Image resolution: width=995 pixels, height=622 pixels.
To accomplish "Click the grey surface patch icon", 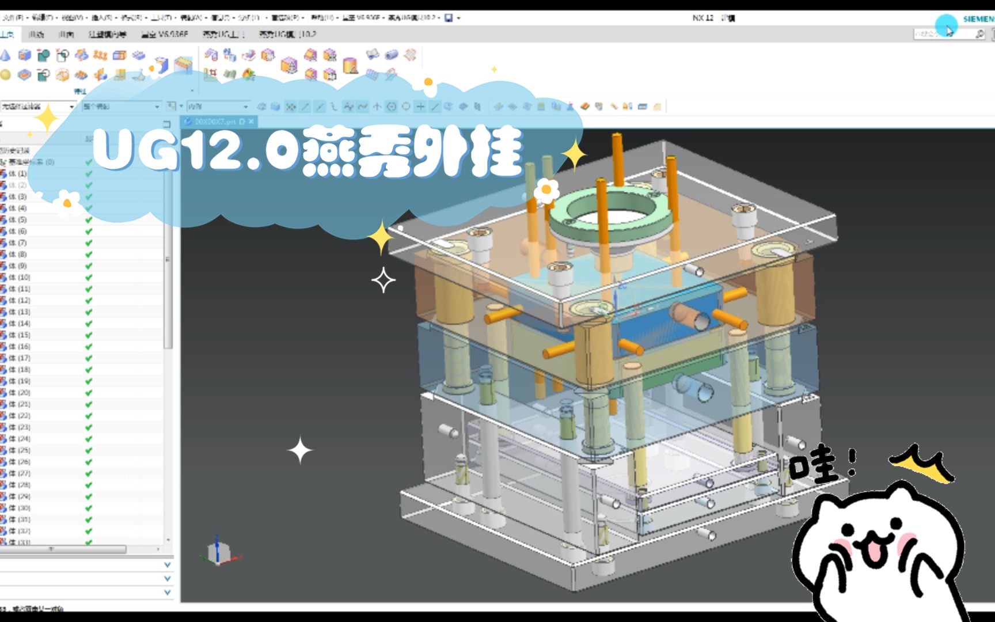I will point(373,55).
